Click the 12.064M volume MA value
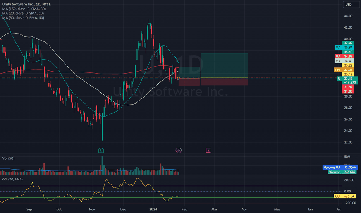 tap(350, 167)
